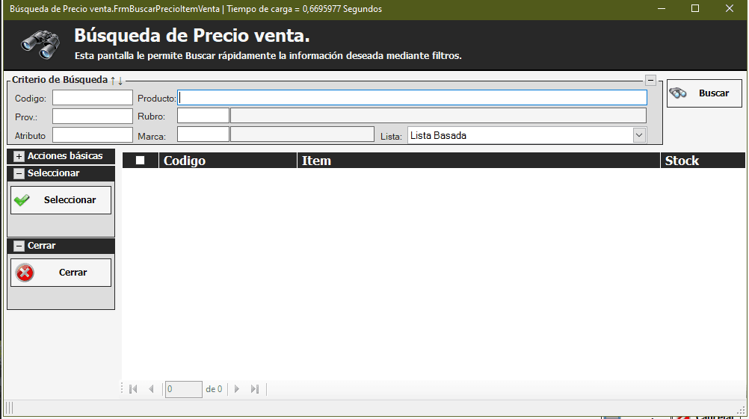Viewport: 749px width, 419px height.
Task: Jump to last page of results
Action: click(x=254, y=389)
